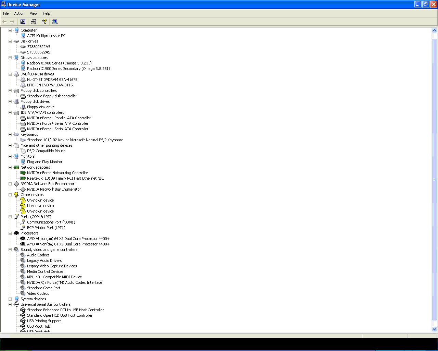
Task: Select the Video Codecs row
Action: [38, 293]
